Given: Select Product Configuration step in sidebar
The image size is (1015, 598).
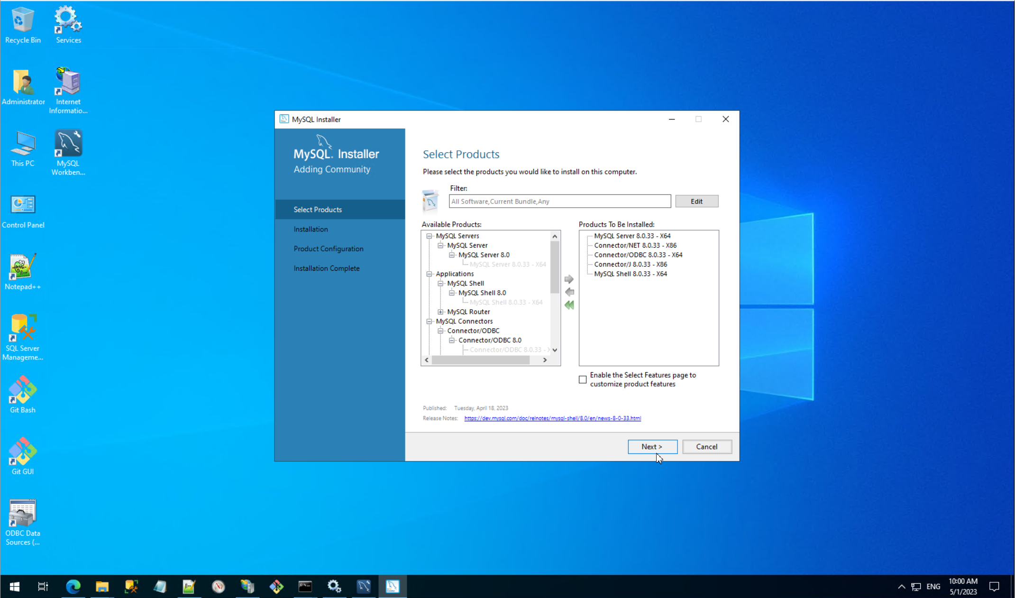Looking at the screenshot, I should pyautogui.click(x=328, y=248).
